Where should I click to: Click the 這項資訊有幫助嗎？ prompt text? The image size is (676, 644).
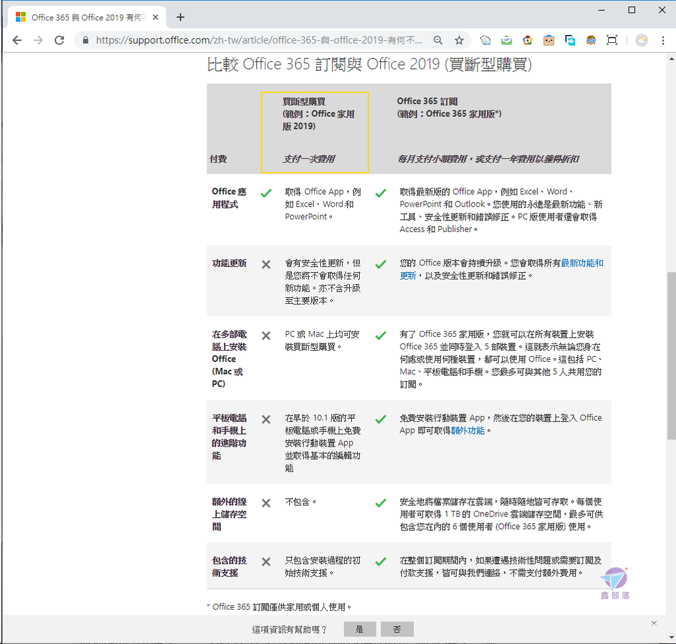click(x=290, y=629)
